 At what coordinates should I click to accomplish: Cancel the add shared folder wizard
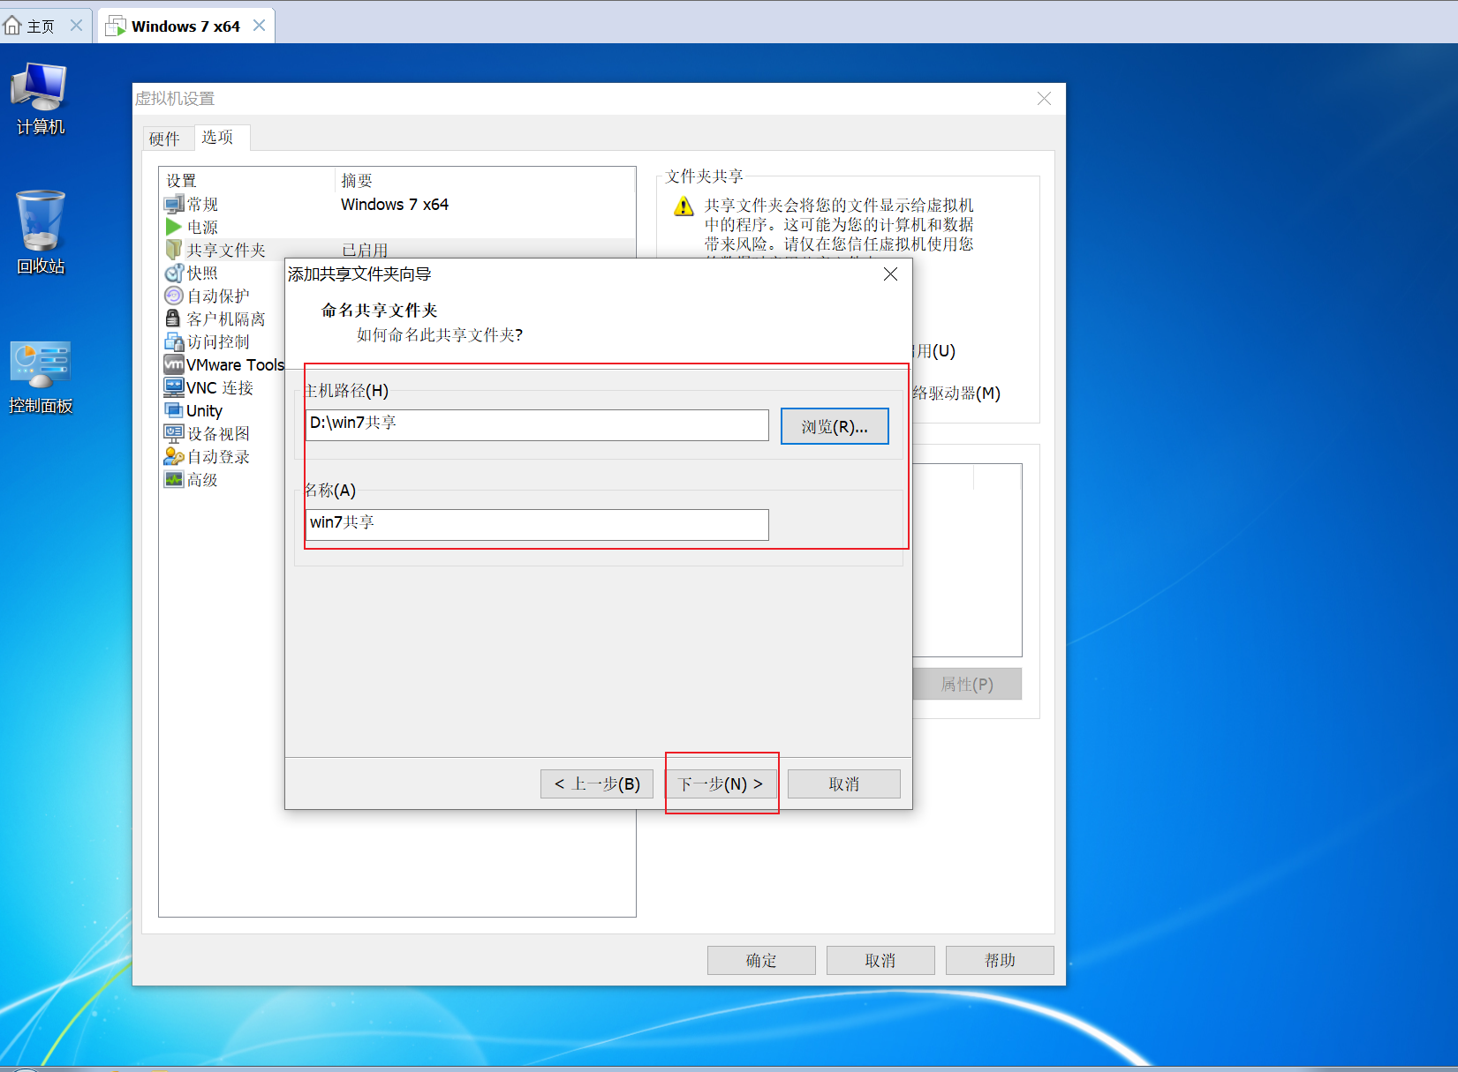click(843, 783)
